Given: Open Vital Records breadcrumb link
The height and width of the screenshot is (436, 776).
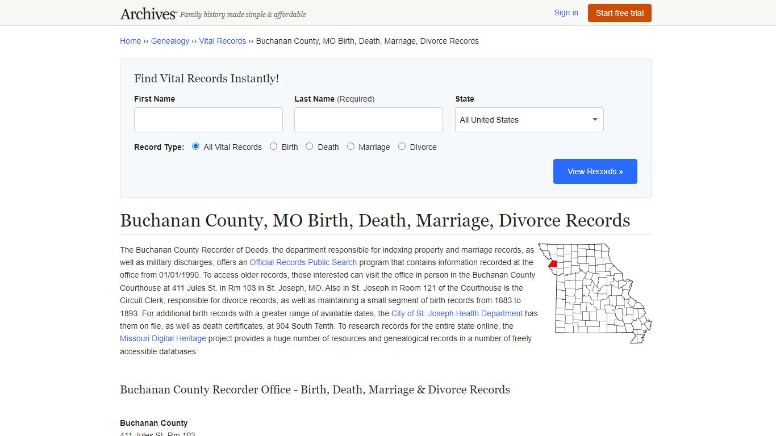Looking at the screenshot, I should pos(222,41).
